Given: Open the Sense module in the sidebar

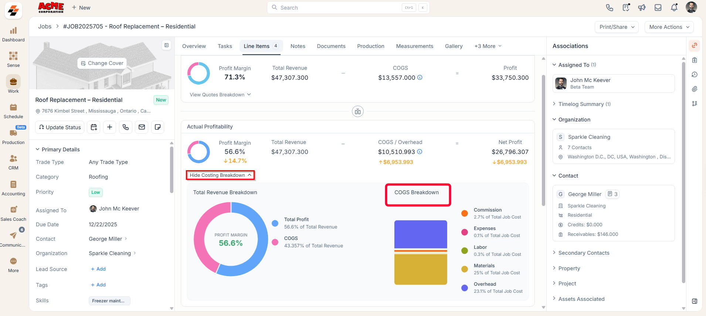Looking at the screenshot, I should 13,60.
